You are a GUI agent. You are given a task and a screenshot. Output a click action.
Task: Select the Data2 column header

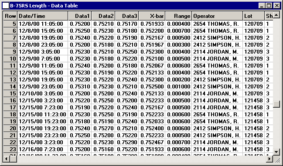103,16
